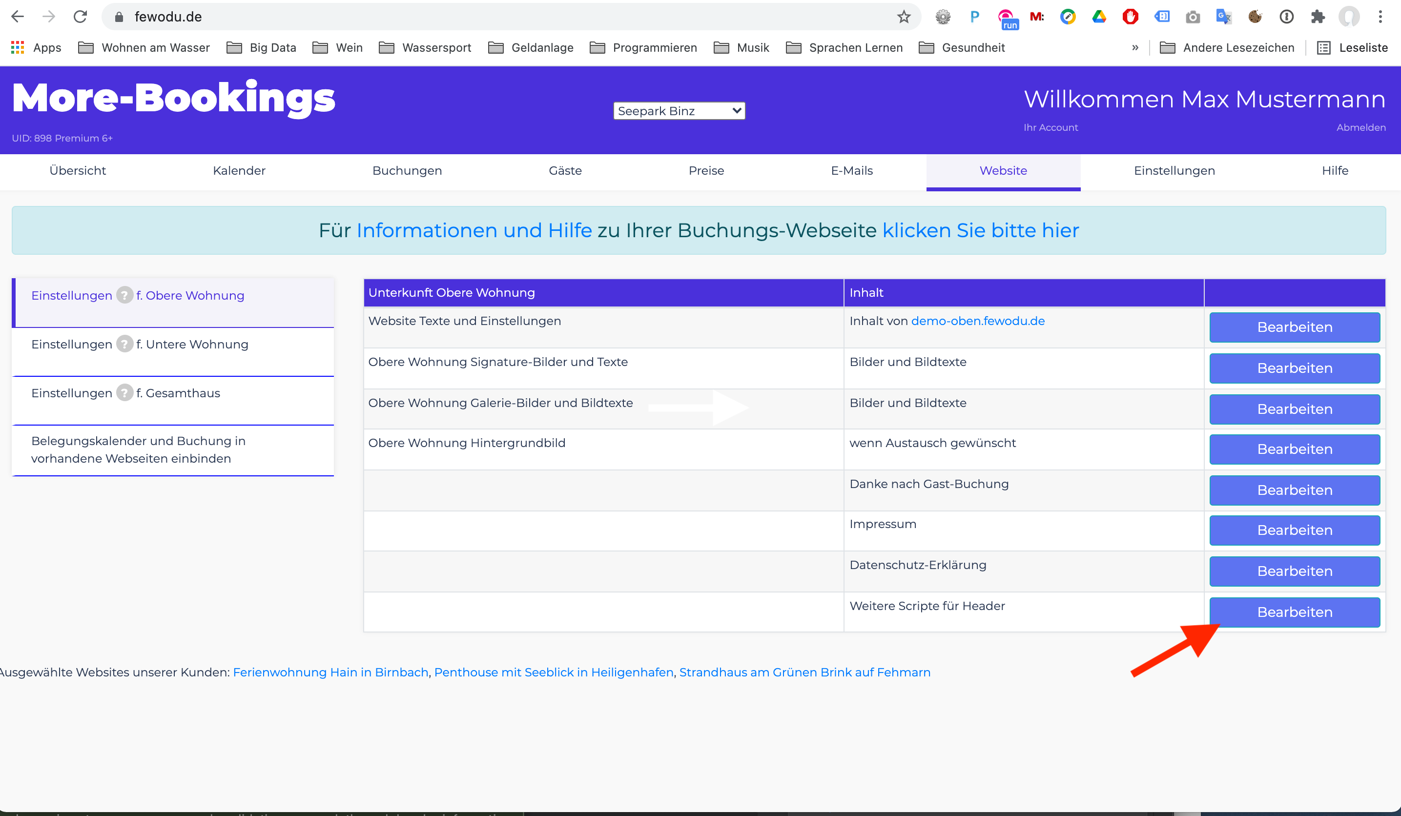Switch to the Kalender tab
Screen dimensions: 1401x816
pos(239,171)
